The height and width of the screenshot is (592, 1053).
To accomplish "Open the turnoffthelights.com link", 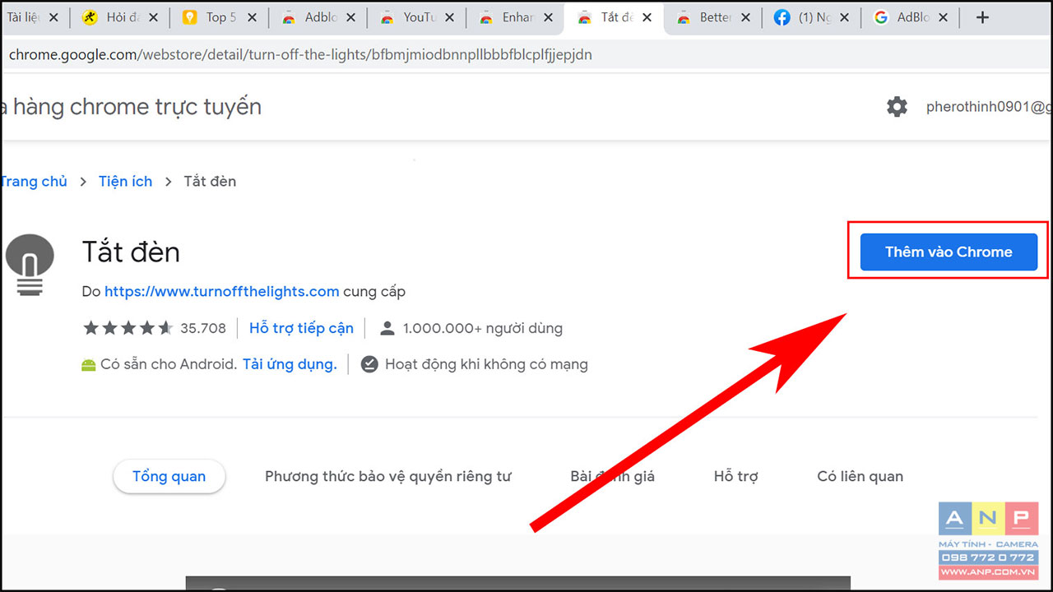I will [222, 291].
